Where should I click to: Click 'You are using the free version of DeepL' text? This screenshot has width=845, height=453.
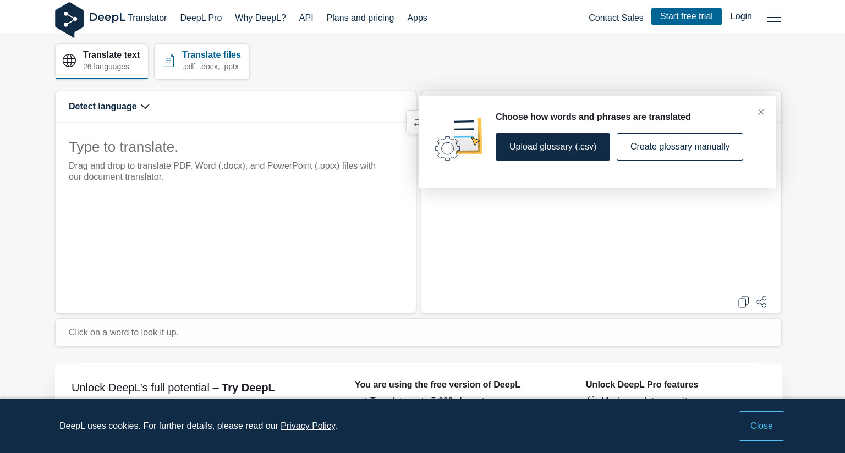[437, 385]
